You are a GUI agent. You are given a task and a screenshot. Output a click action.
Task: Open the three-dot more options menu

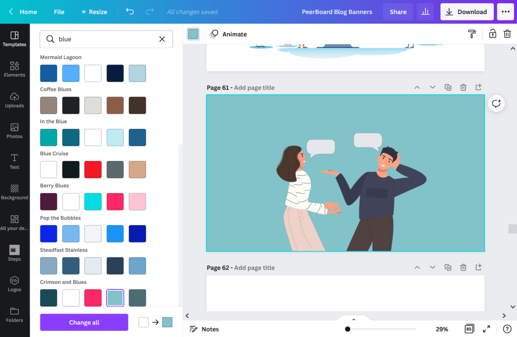pyautogui.click(x=505, y=12)
